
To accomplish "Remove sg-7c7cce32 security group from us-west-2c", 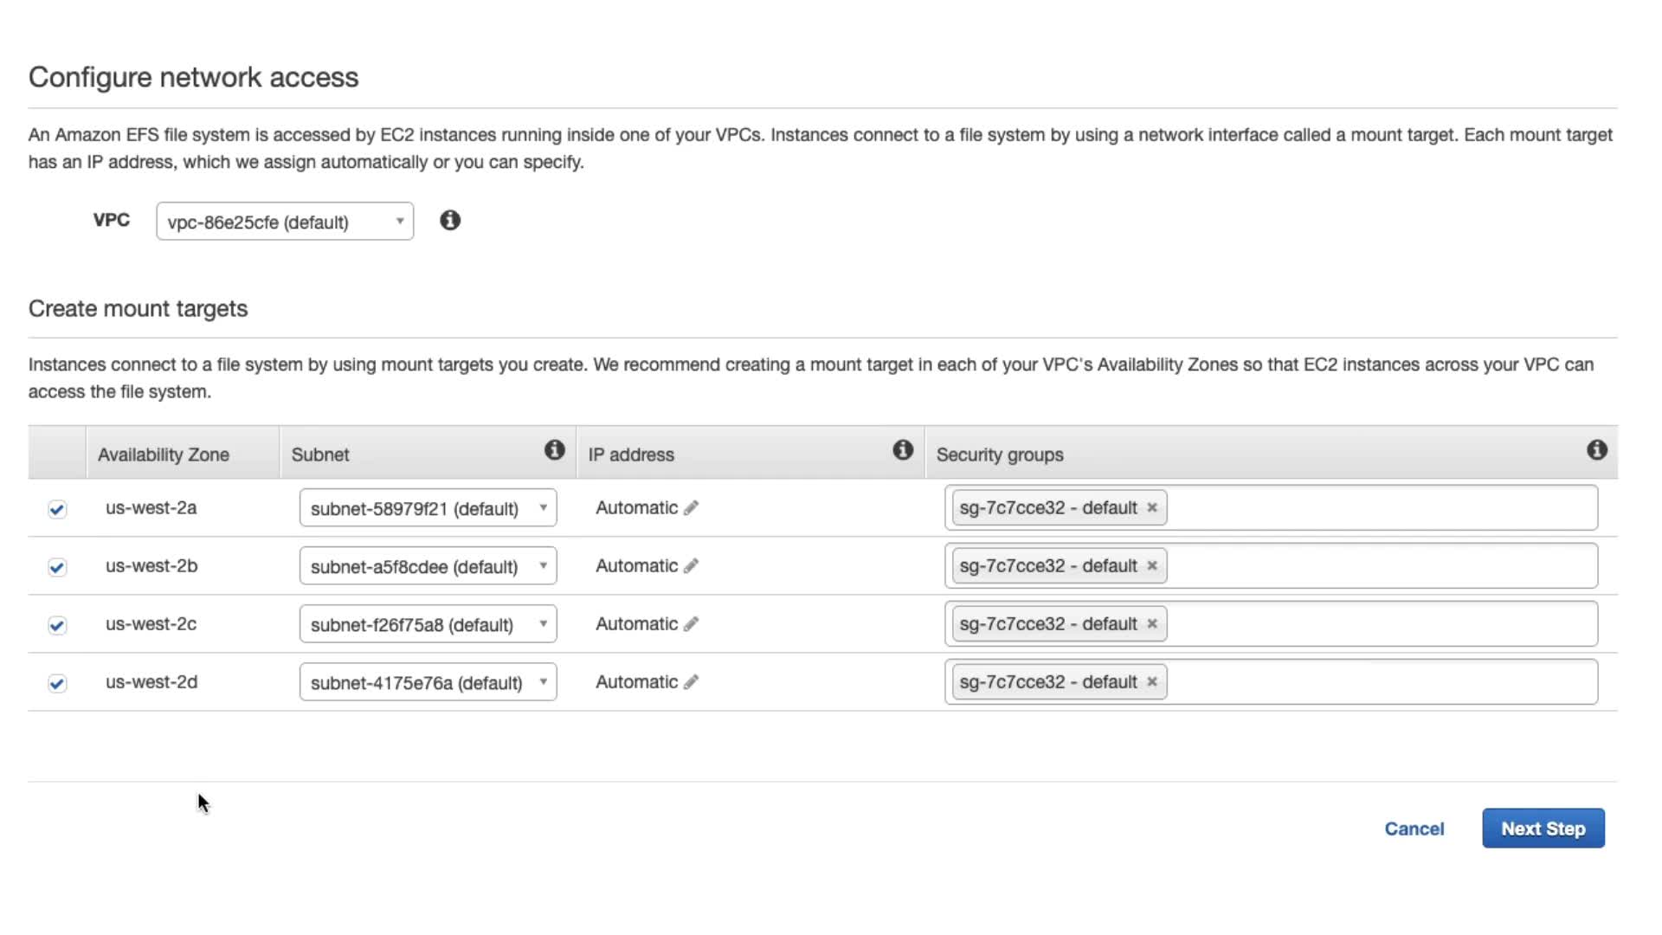I will click(1152, 624).
